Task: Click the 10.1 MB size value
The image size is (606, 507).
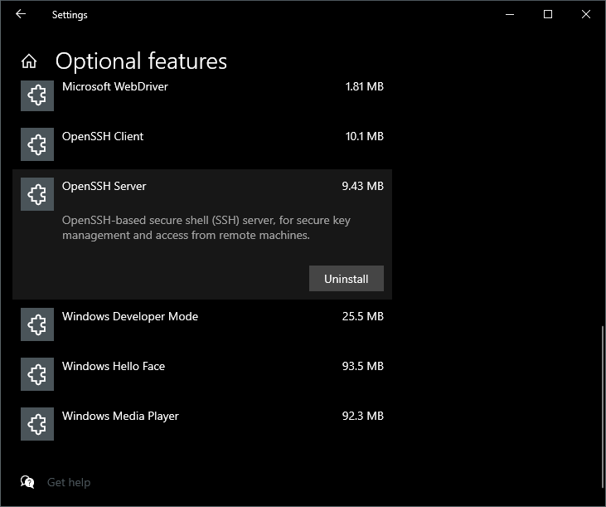Action: point(365,136)
